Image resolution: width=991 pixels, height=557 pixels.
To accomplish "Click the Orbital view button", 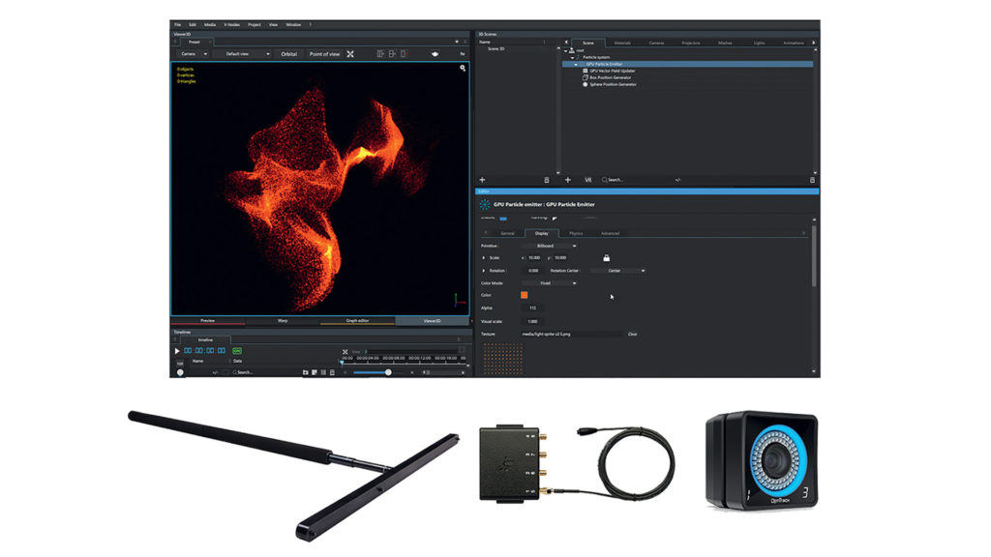I will click(288, 54).
